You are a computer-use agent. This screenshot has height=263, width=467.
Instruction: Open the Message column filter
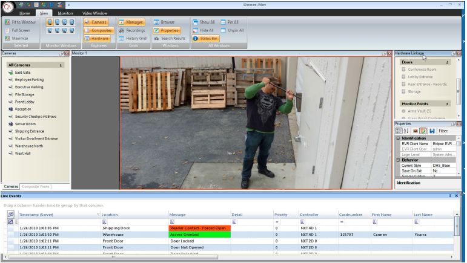tap(172, 222)
